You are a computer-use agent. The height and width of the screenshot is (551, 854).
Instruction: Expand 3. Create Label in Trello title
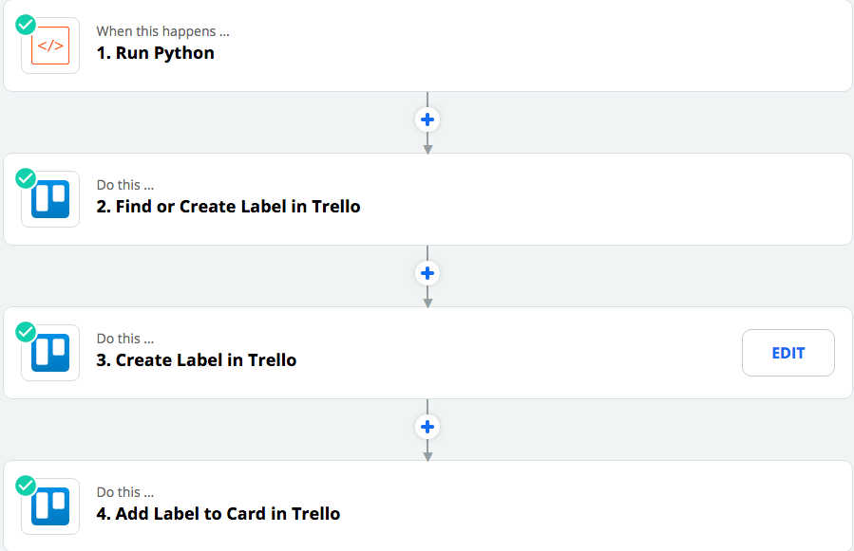tap(196, 360)
